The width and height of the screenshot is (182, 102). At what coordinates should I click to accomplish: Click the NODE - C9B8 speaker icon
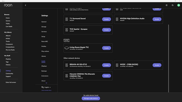click(x=117, y=65)
